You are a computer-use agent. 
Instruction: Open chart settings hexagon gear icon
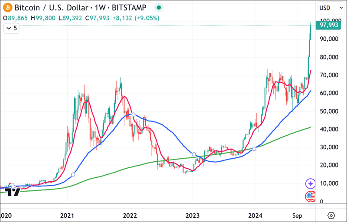[331, 215]
